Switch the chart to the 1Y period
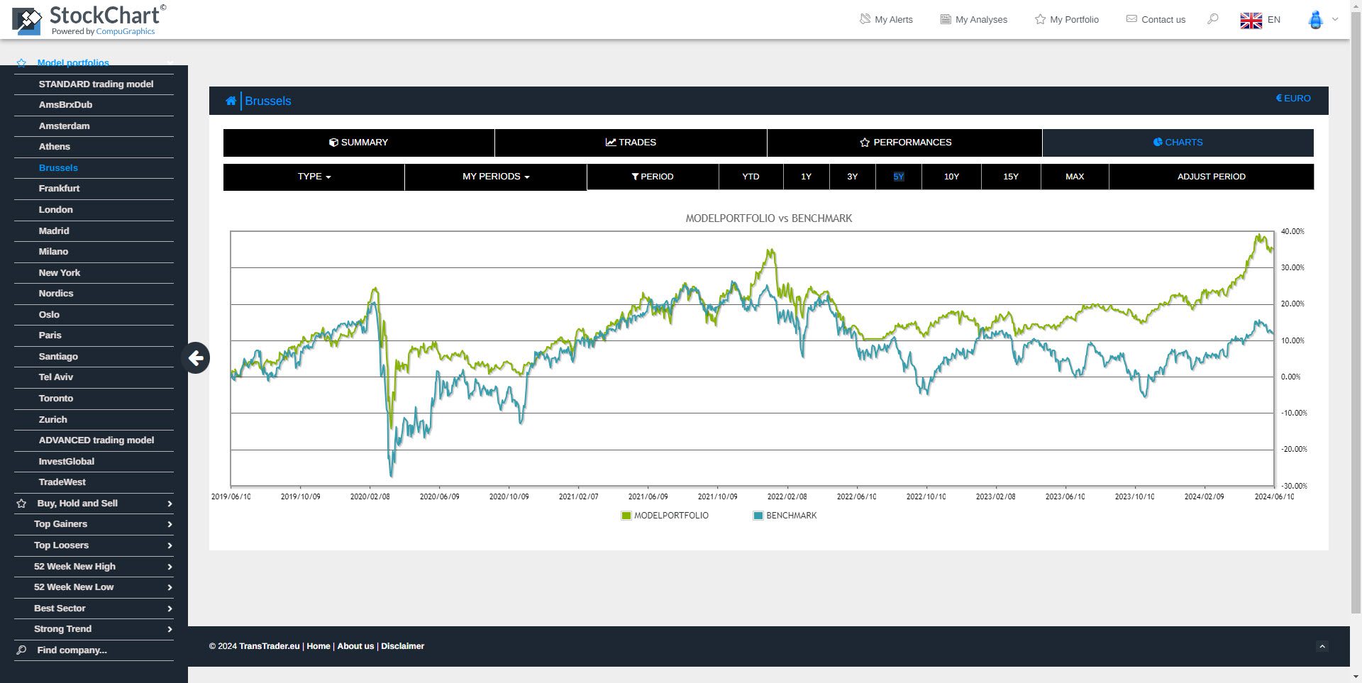Screen dimensions: 1362x683 coord(806,177)
